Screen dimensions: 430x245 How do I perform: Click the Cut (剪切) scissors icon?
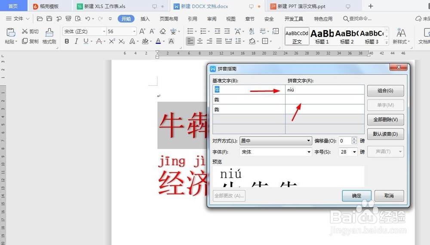(25, 31)
